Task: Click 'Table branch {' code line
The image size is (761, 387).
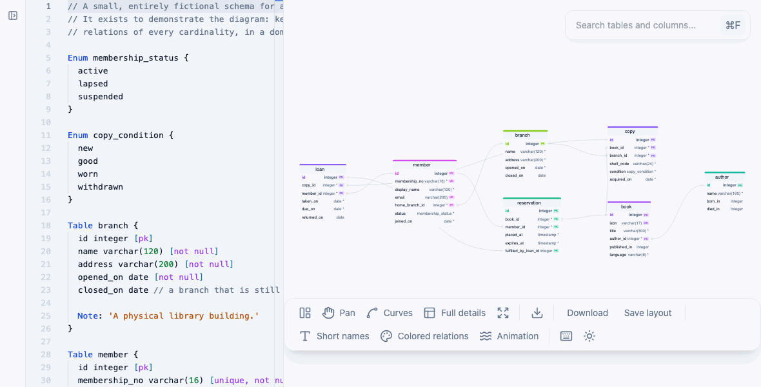Action: (103, 225)
